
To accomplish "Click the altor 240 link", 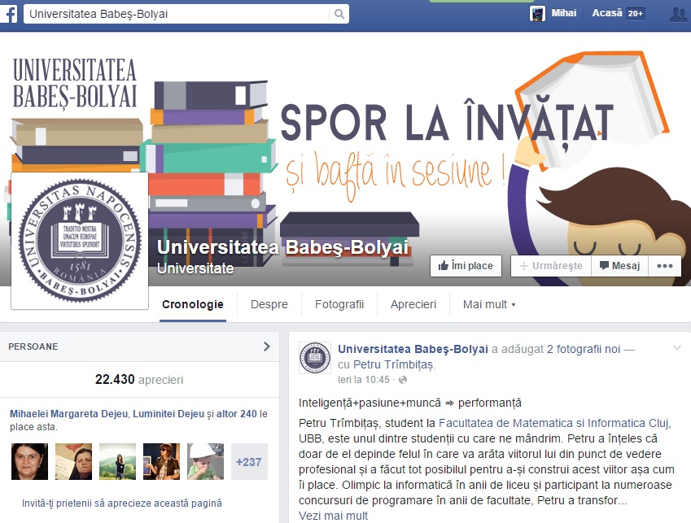I will point(236,414).
